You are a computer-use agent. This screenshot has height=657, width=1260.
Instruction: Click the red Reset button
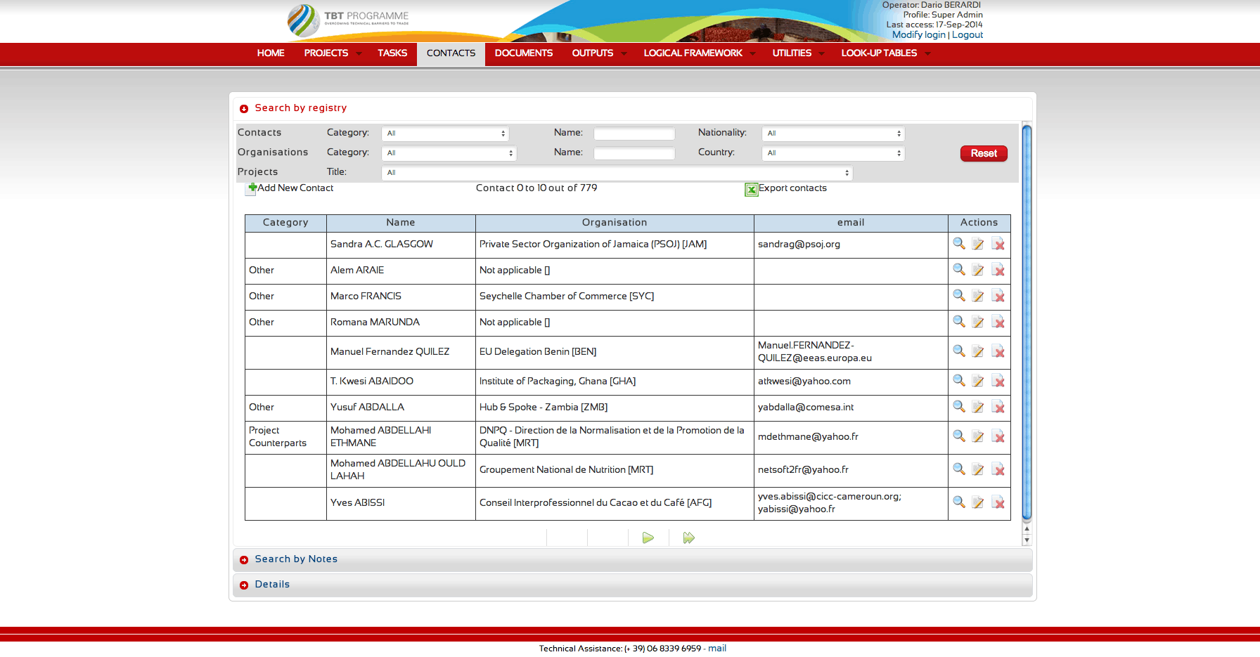coord(984,153)
